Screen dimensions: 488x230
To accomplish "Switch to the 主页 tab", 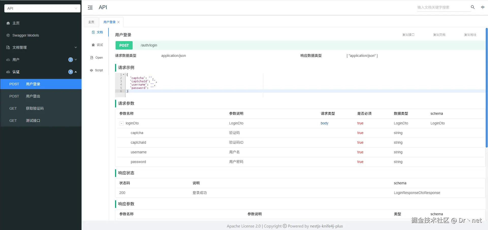I will [x=91, y=22].
